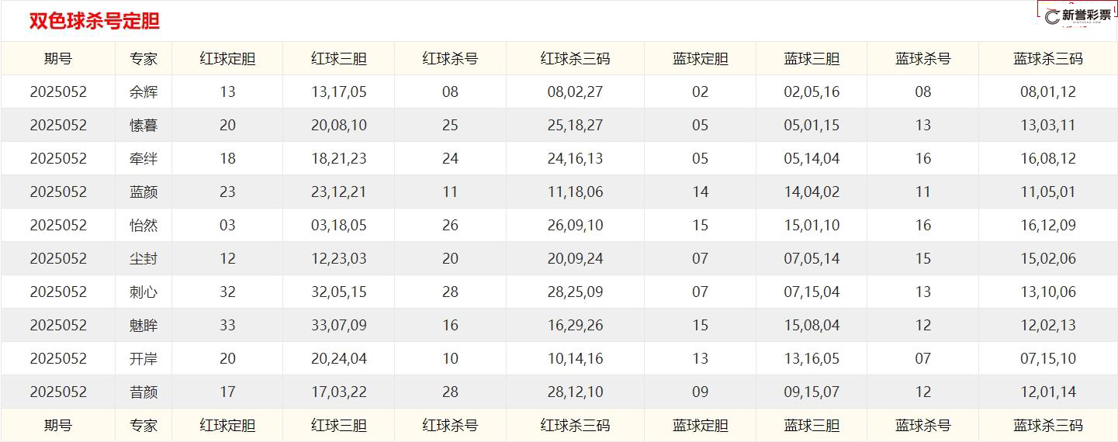Click 蓝颜's 红球杀三码 value 11,18,06
The height and width of the screenshot is (442, 1118).
pyautogui.click(x=575, y=192)
